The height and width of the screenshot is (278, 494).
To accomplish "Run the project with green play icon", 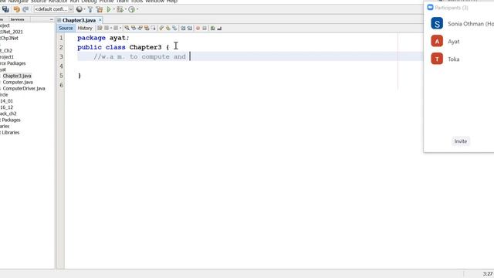I will point(109,9).
